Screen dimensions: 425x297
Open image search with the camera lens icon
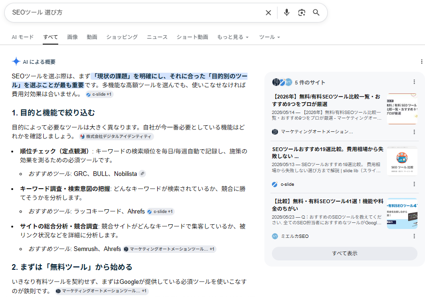point(301,13)
